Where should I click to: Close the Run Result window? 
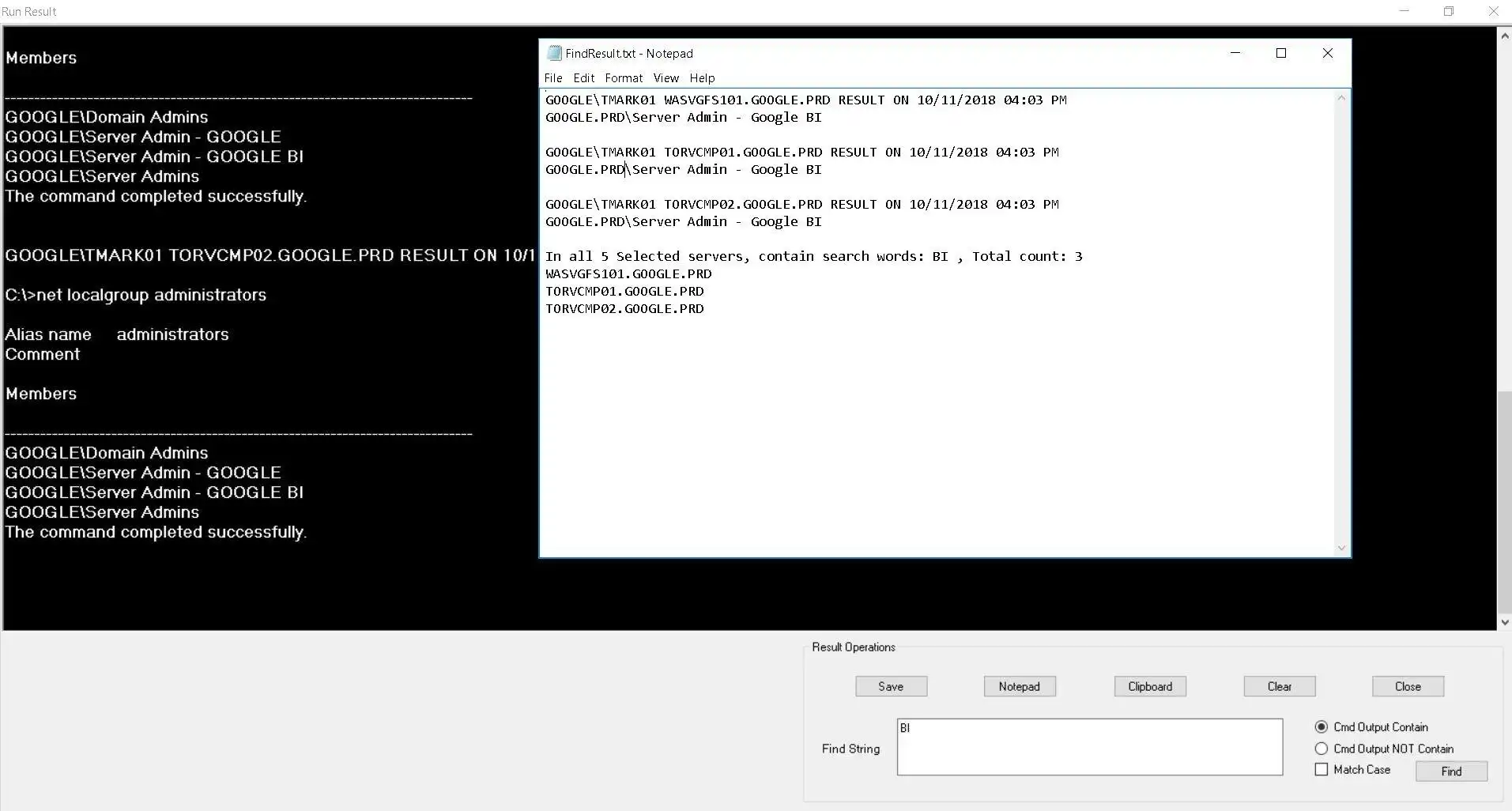(1493, 11)
